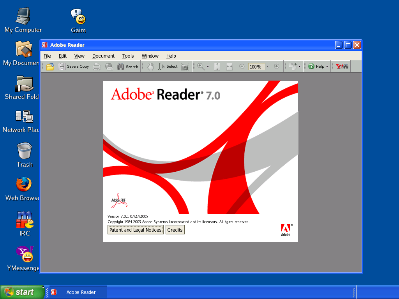Viewport: 399px width, 299px height.
Task: Click the Credits button
Action: point(175,230)
